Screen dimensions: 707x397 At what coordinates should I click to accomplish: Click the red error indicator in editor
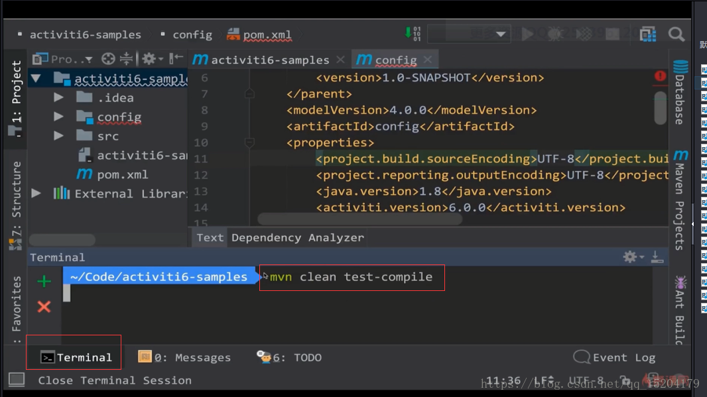(x=660, y=76)
